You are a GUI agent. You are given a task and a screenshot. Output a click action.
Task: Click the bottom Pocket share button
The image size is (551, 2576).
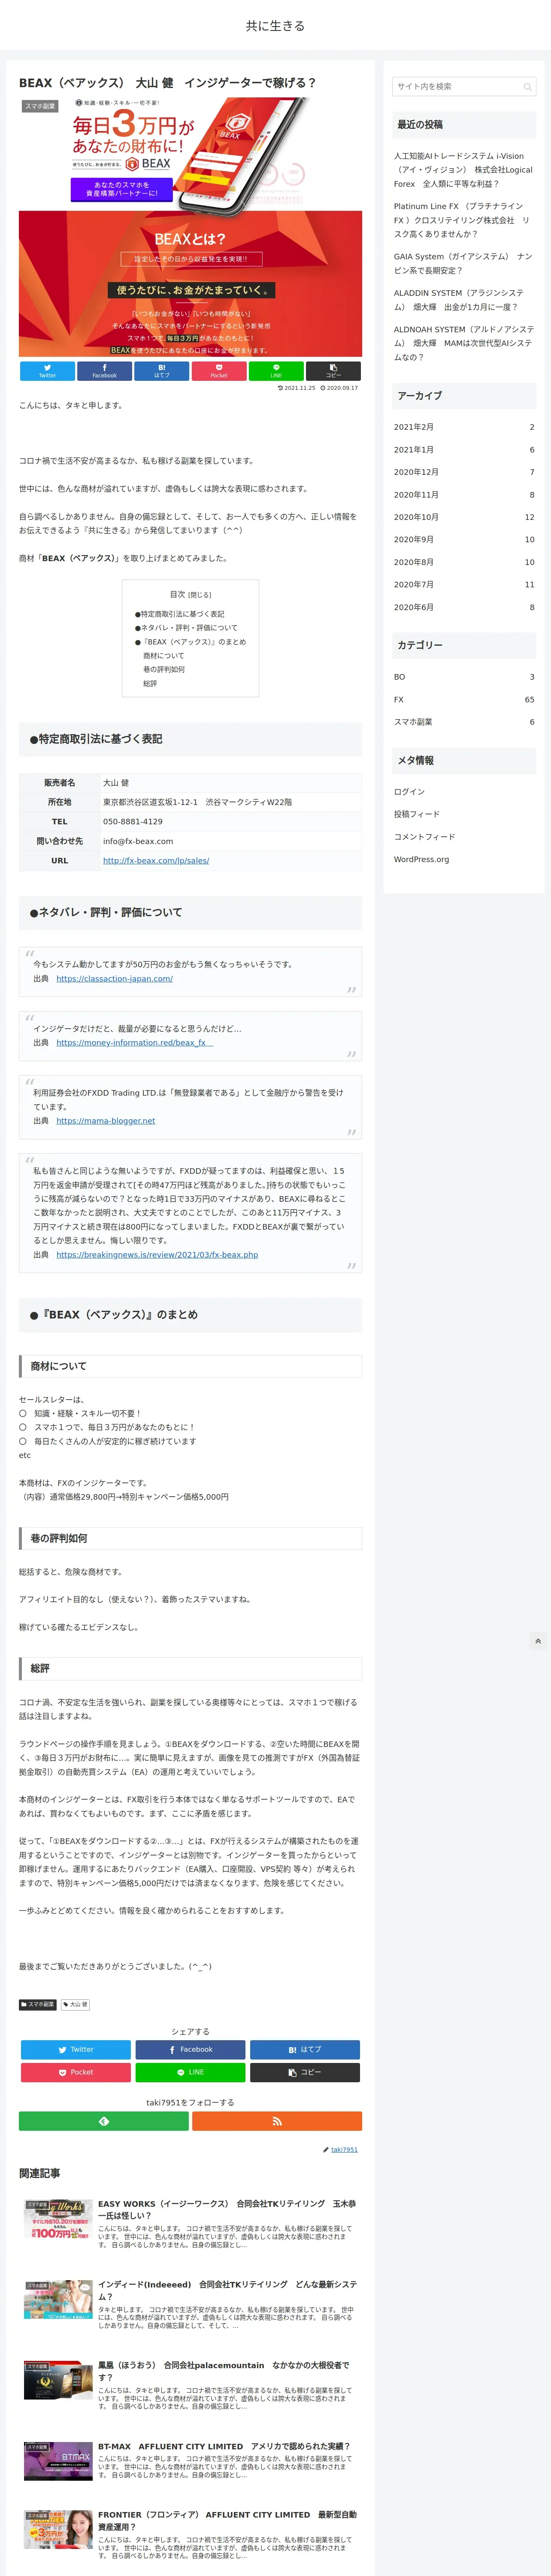click(76, 2072)
